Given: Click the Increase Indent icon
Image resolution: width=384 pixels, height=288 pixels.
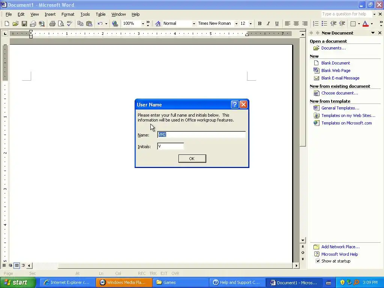Looking at the screenshot, I should [x=342, y=24].
